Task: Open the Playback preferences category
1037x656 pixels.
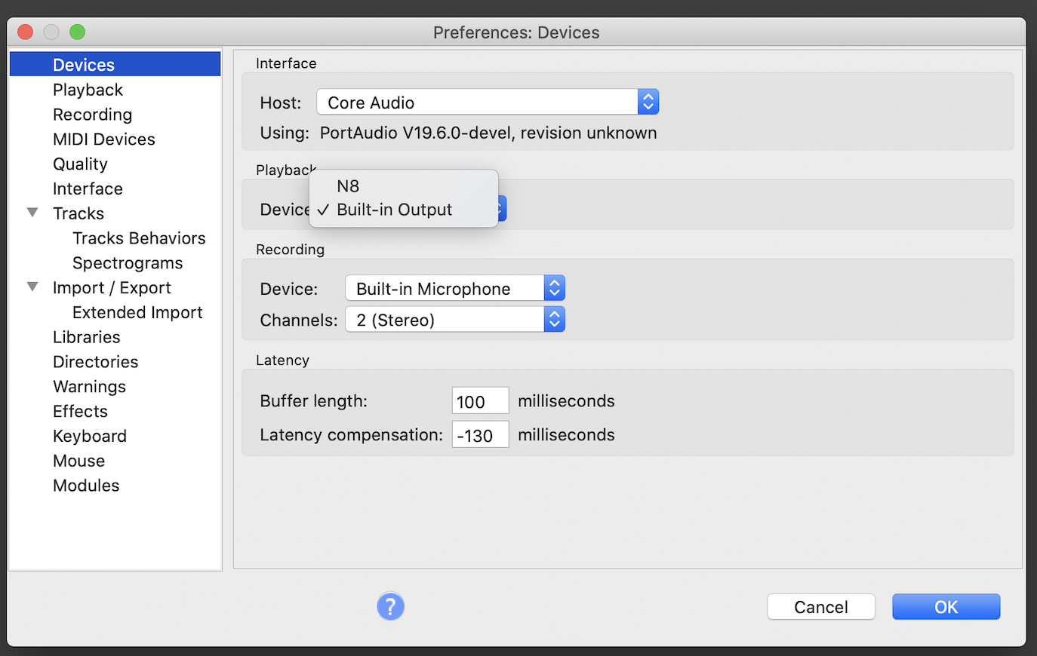Action: [88, 90]
